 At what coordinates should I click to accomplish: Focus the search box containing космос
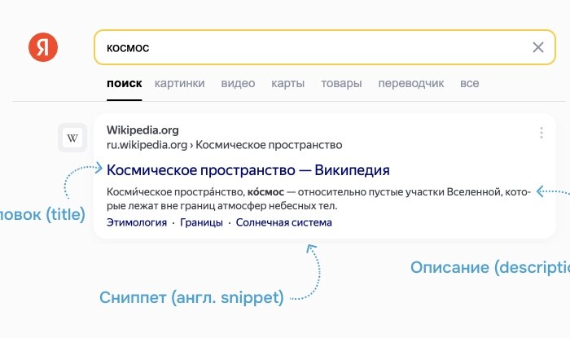pos(325,47)
